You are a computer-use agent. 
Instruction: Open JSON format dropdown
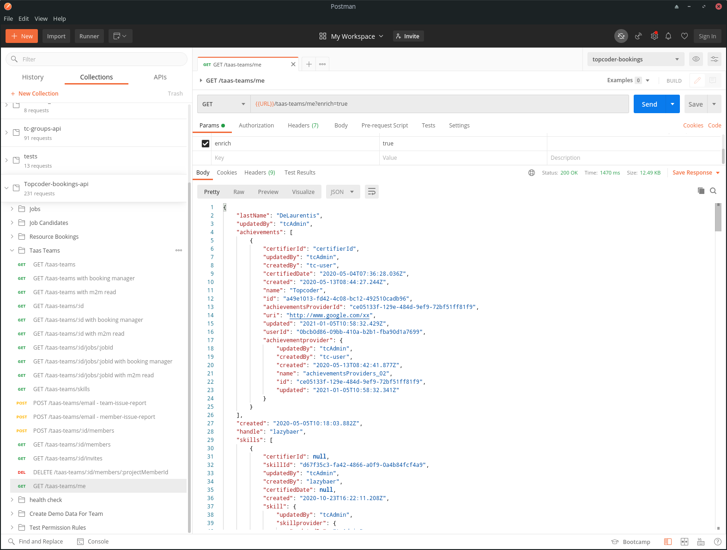[343, 192]
